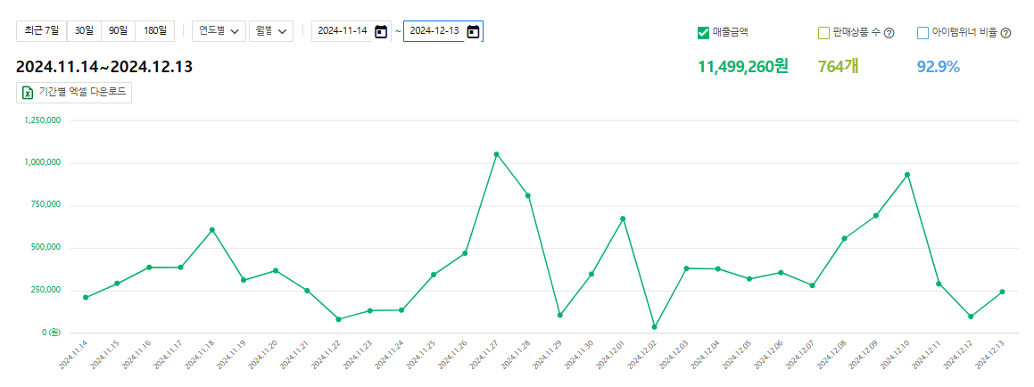This screenshot has height=387, width=1034.
Task: Click the peak data point on 2024.11.27
Action: (x=496, y=154)
